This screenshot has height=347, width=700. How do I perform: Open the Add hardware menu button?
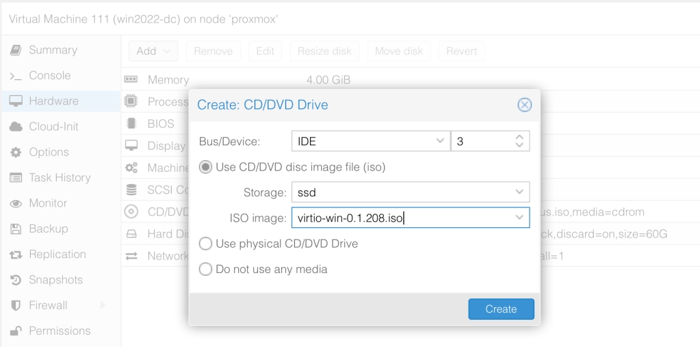[153, 51]
